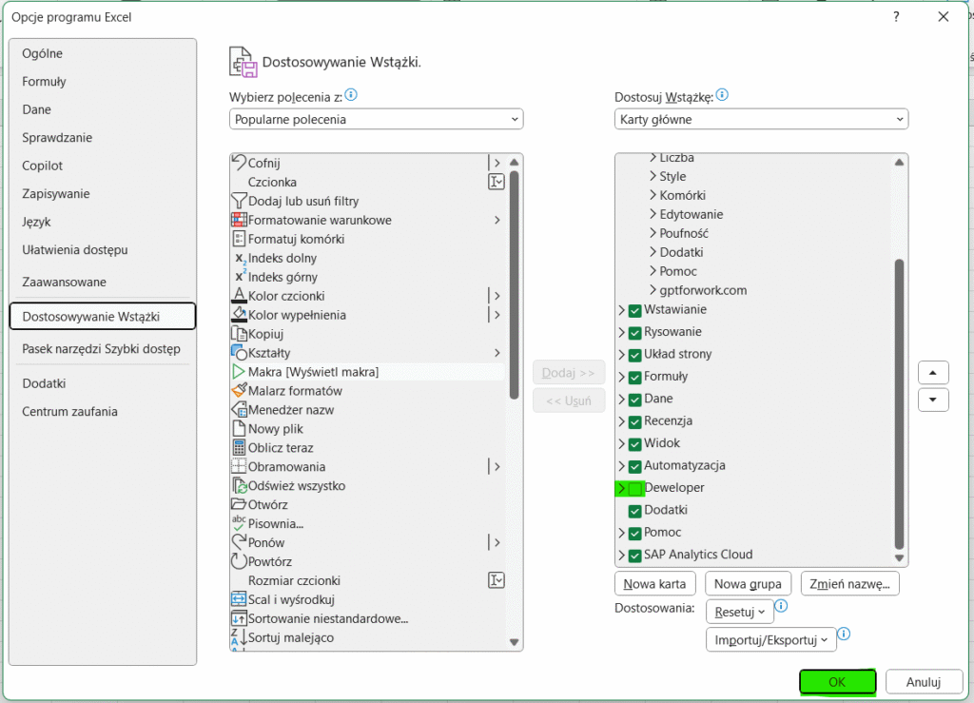Image resolution: width=974 pixels, height=703 pixels.
Task: Click the Malarz formatów brush icon
Action: pos(239,391)
